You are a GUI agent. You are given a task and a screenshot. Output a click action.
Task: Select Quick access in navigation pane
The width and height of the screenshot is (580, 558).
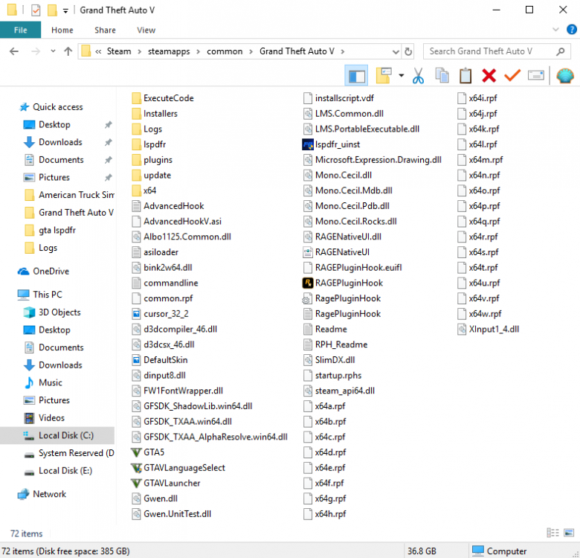[58, 107]
